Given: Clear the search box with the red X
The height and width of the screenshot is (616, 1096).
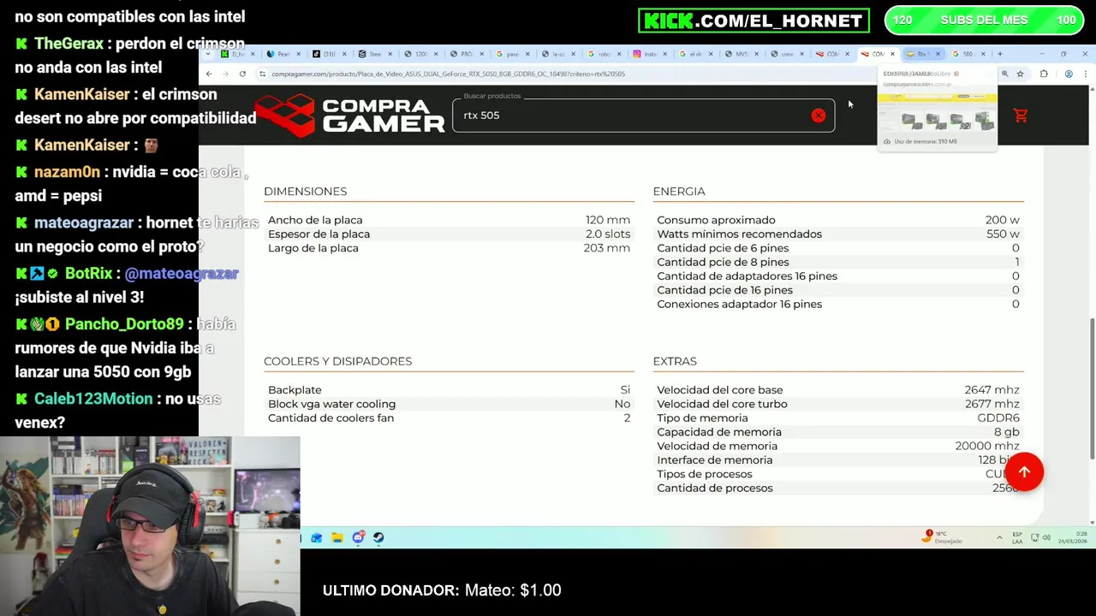Looking at the screenshot, I should pyautogui.click(x=819, y=115).
